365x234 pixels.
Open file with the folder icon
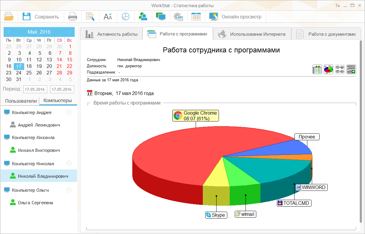(x=9, y=17)
